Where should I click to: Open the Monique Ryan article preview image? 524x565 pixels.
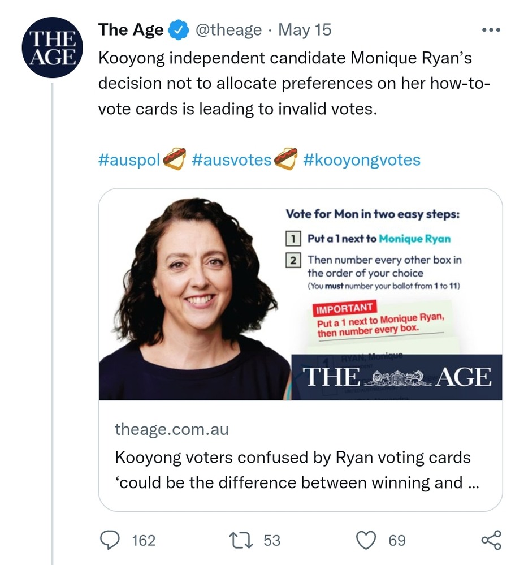(300, 294)
